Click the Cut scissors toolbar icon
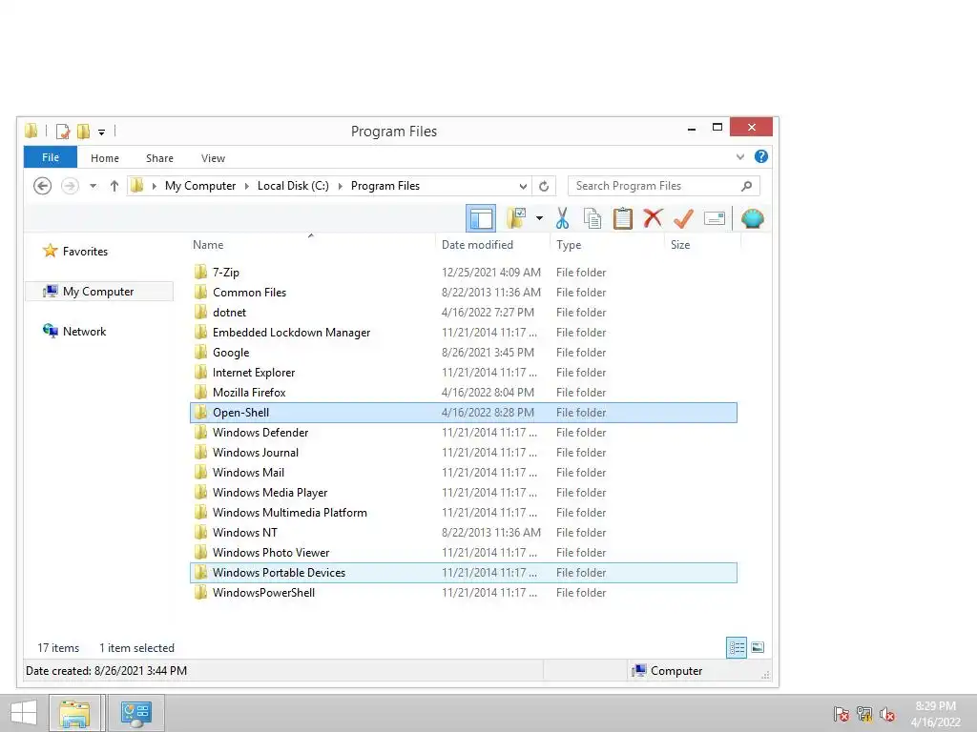Screen dimensions: 977x732 point(562,218)
